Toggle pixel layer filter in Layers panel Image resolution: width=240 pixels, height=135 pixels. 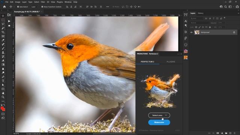click(x=206, y=18)
